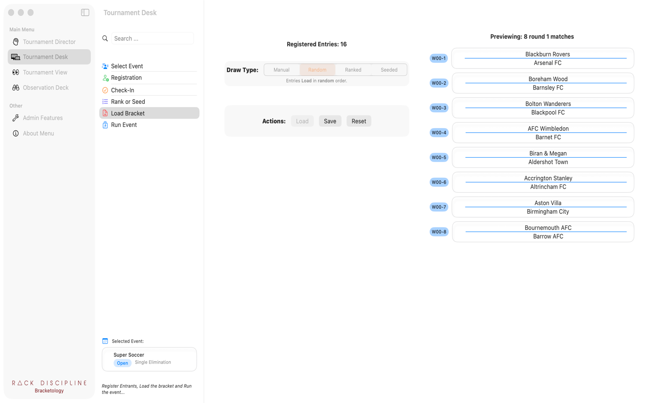Go to Run Event step

point(149,125)
